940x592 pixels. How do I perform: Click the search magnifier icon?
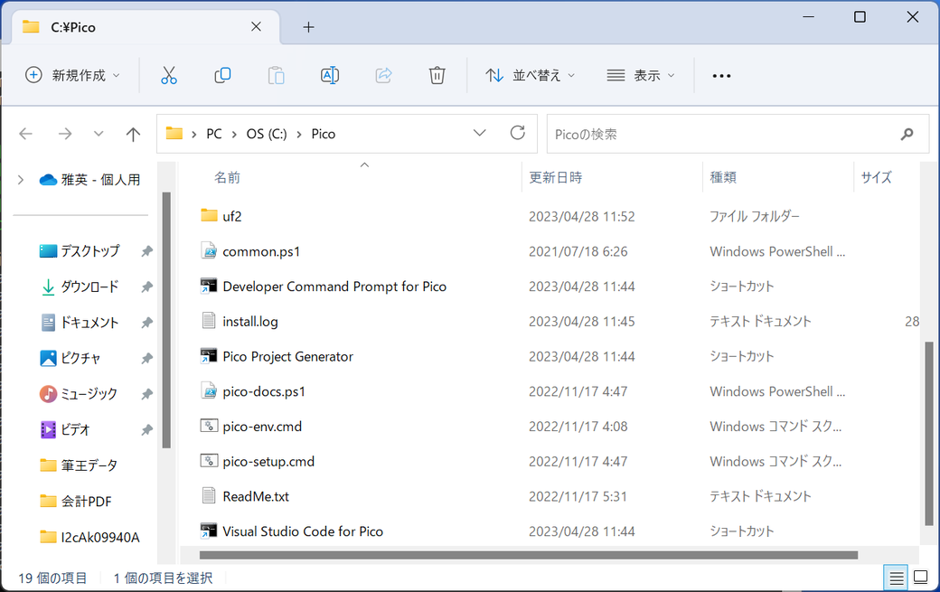907,135
